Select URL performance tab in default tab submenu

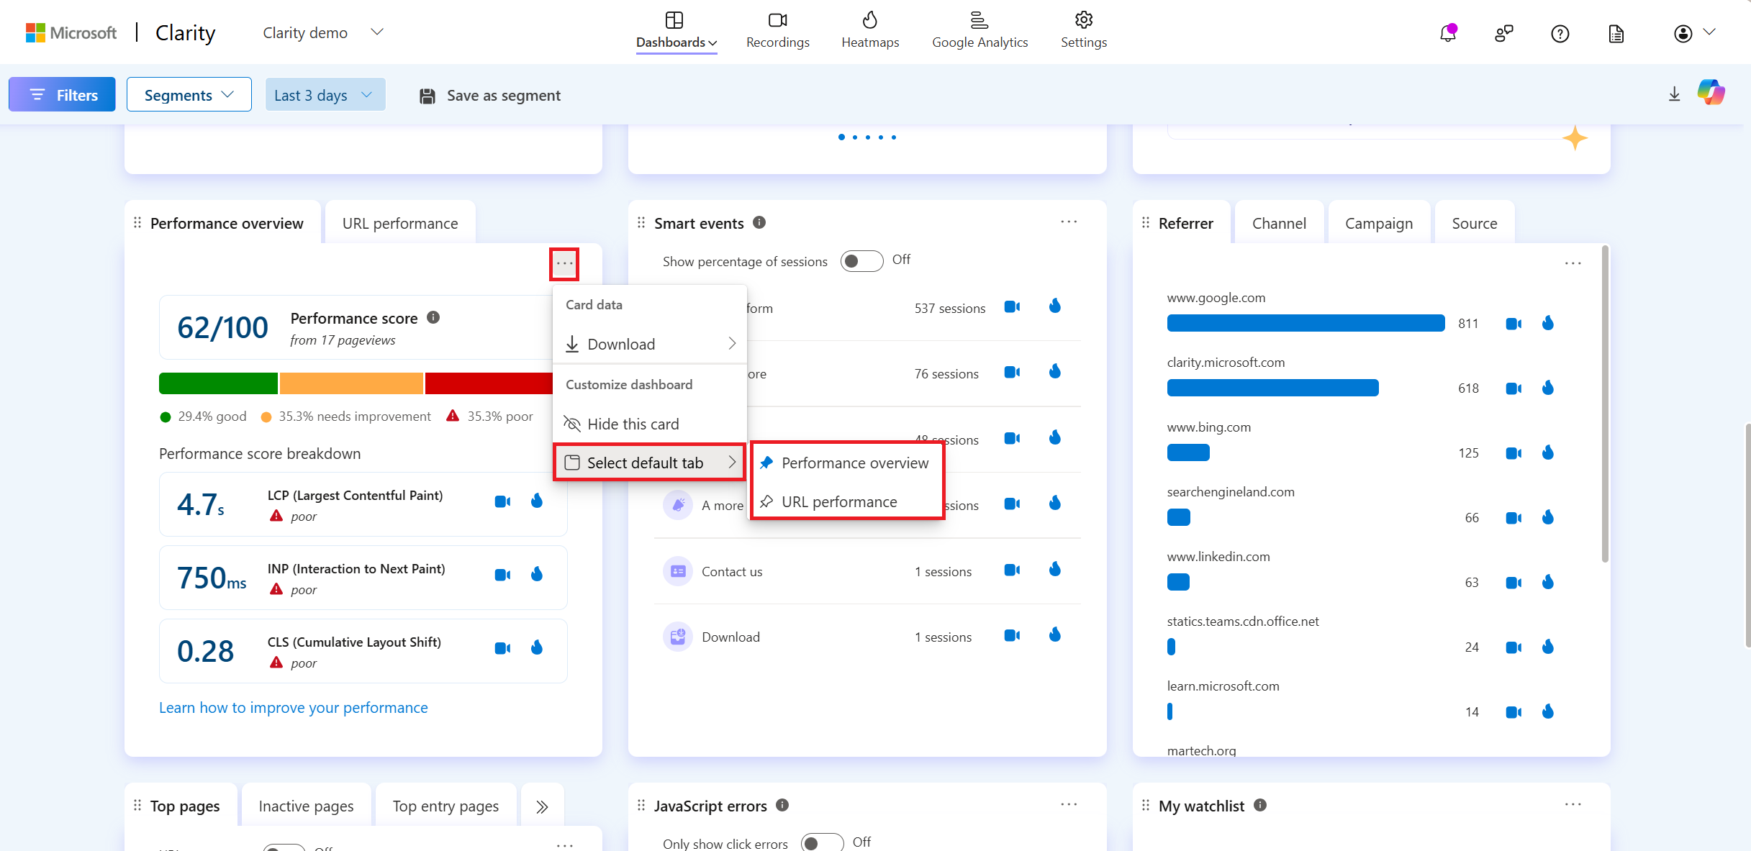tap(838, 501)
